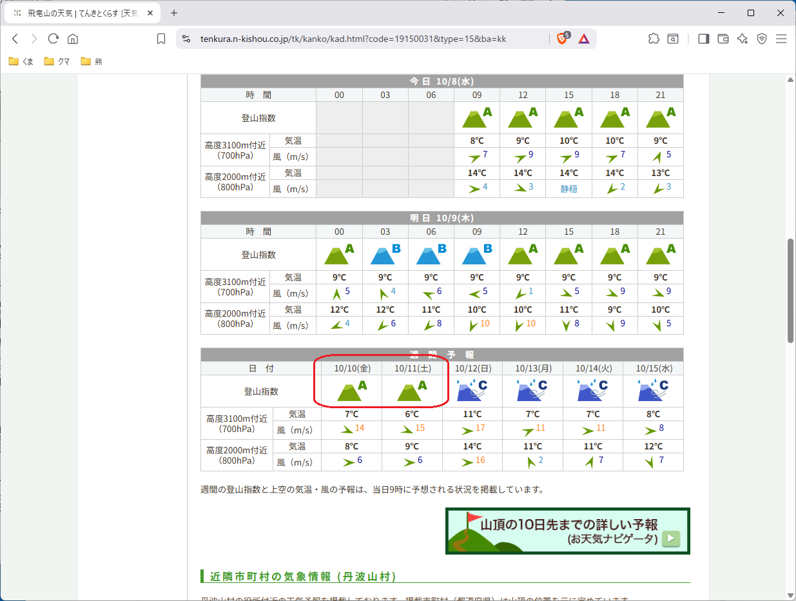
Task: Open the Extensions puzzle icon
Action: 654,39
